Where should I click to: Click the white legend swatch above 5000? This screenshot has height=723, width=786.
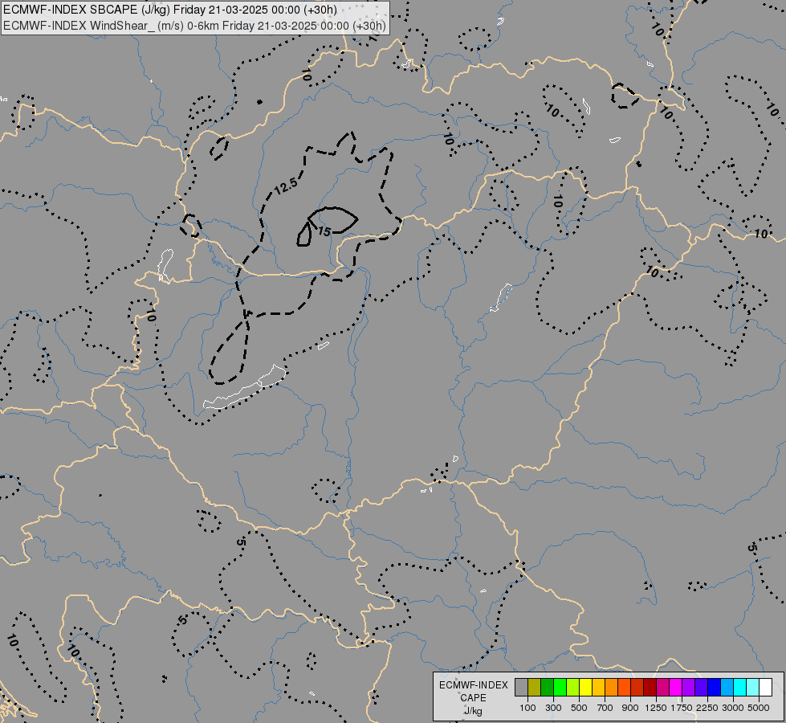pyautogui.click(x=765, y=688)
